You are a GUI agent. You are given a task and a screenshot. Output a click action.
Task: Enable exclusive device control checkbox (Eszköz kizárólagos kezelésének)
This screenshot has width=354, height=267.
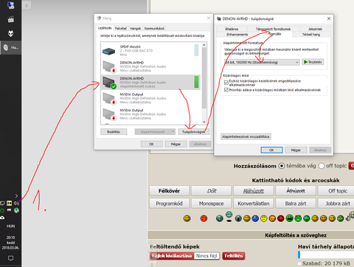point(226,83)
